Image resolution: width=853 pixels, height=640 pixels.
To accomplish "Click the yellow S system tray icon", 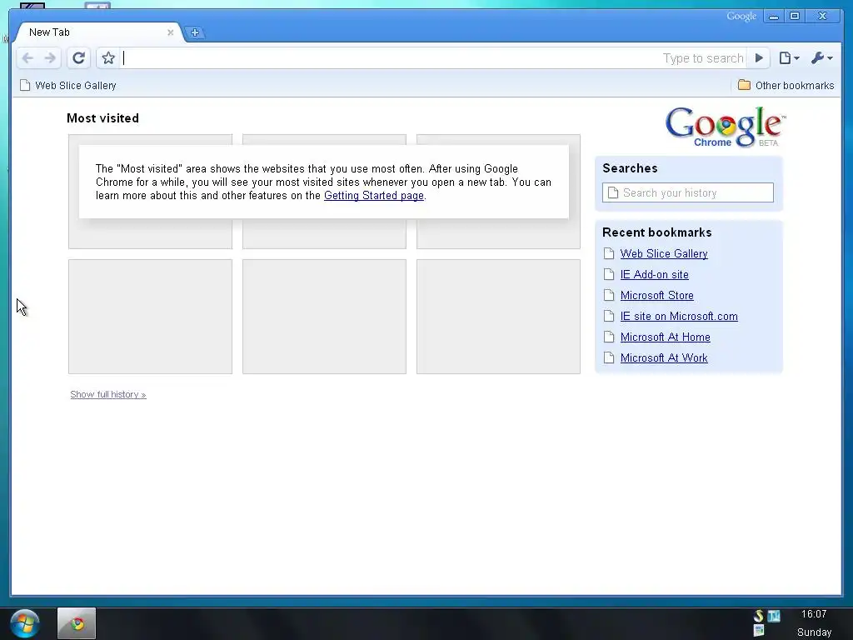I will (758, 616).
